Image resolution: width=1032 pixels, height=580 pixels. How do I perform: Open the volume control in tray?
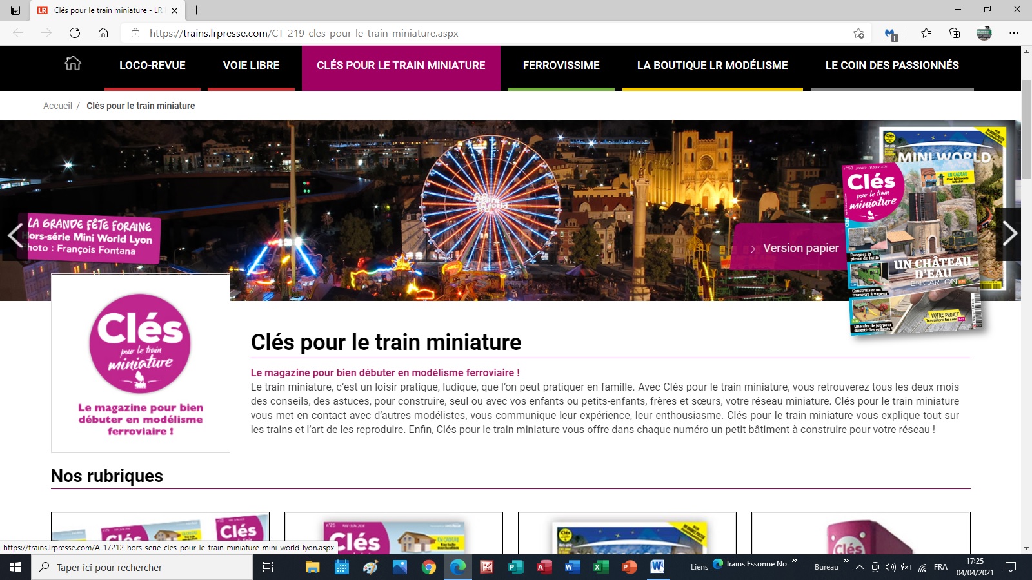(891, 567)
